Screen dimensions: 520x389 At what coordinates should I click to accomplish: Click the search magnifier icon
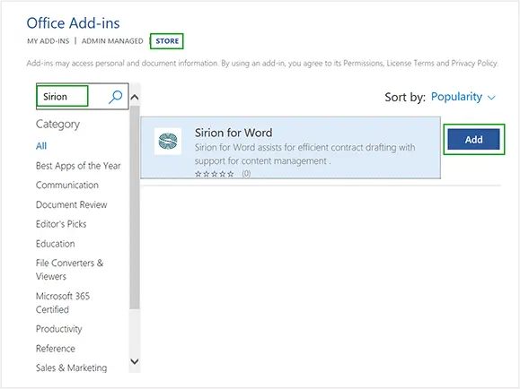[x=116, y=97]
